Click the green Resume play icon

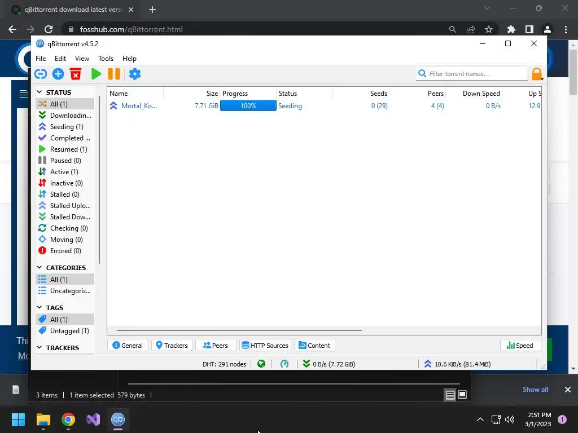click(x=96, y=74)
